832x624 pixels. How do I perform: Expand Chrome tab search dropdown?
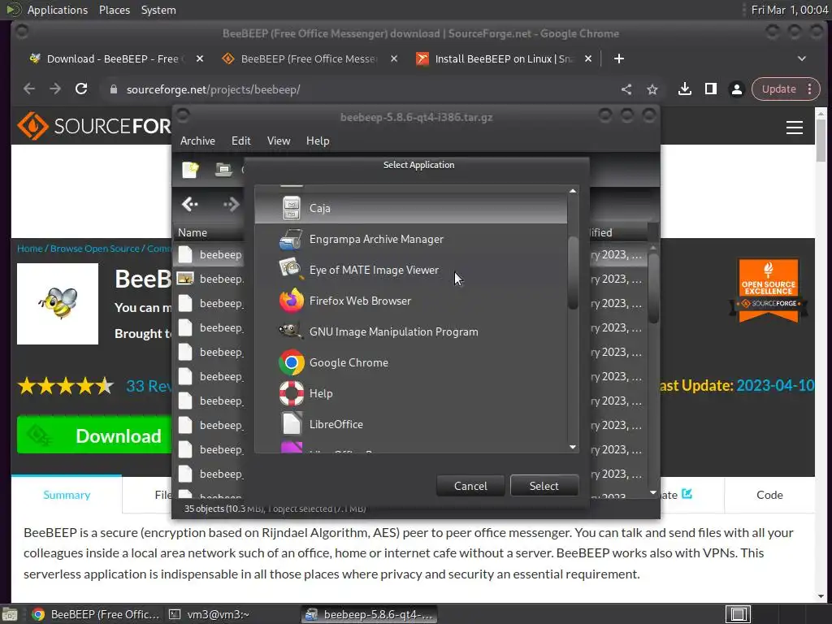(802, 58)
